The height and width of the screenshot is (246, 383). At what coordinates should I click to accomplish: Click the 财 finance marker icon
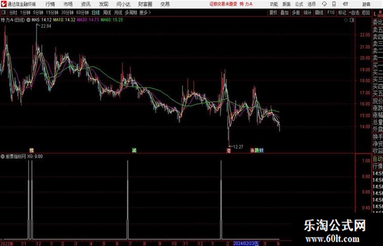pos(261,151)
